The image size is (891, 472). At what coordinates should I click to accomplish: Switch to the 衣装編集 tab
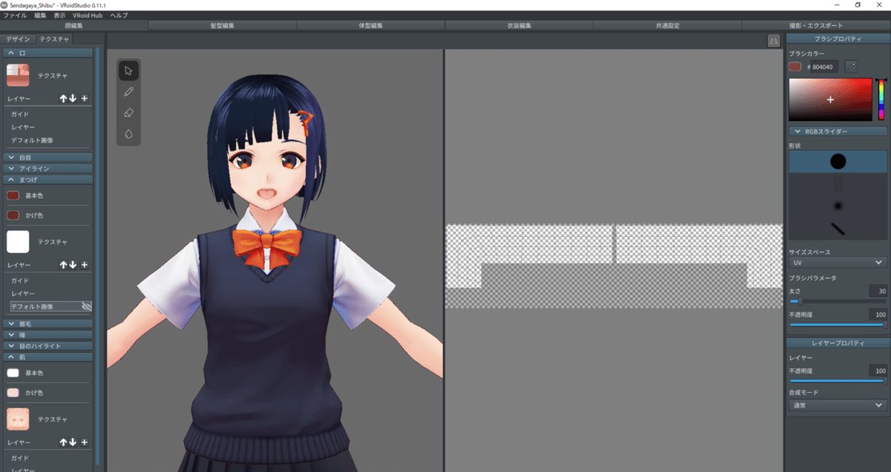click(x=519, y=25)
